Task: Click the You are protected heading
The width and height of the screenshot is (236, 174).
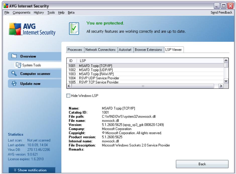Action: coord(105,23)
